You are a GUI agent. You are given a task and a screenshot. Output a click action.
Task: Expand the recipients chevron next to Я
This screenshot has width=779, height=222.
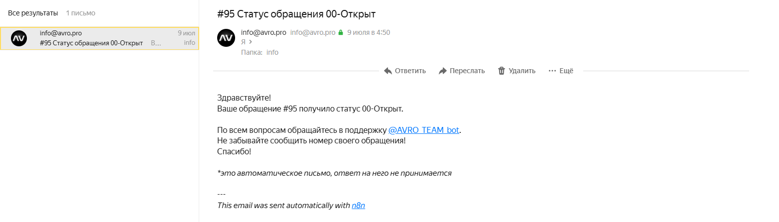(251, 42)
